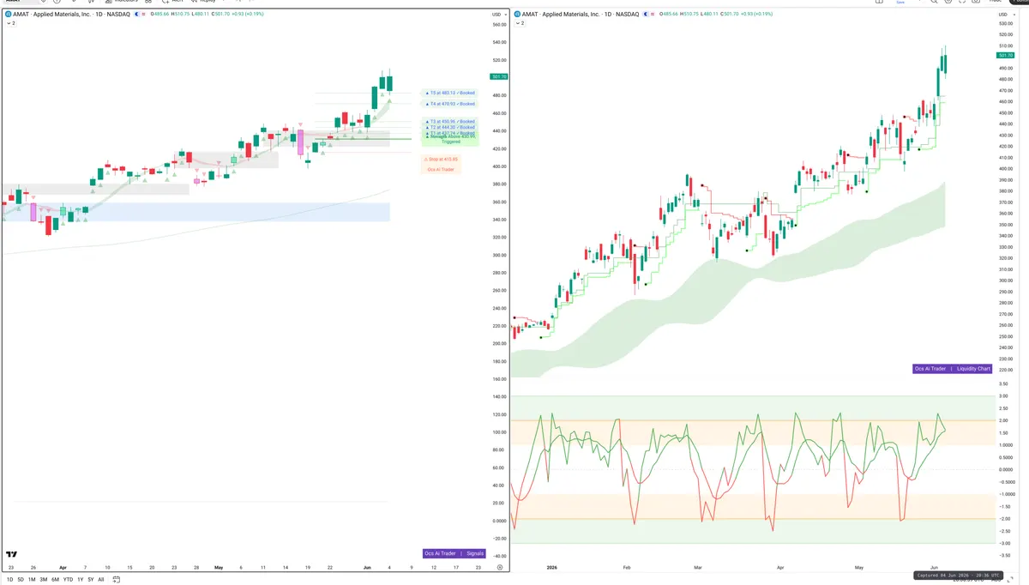Screen dimensions: 1029x585
Task: Click 560.00 on left chart price axis
Action: [x=498, y=25]
